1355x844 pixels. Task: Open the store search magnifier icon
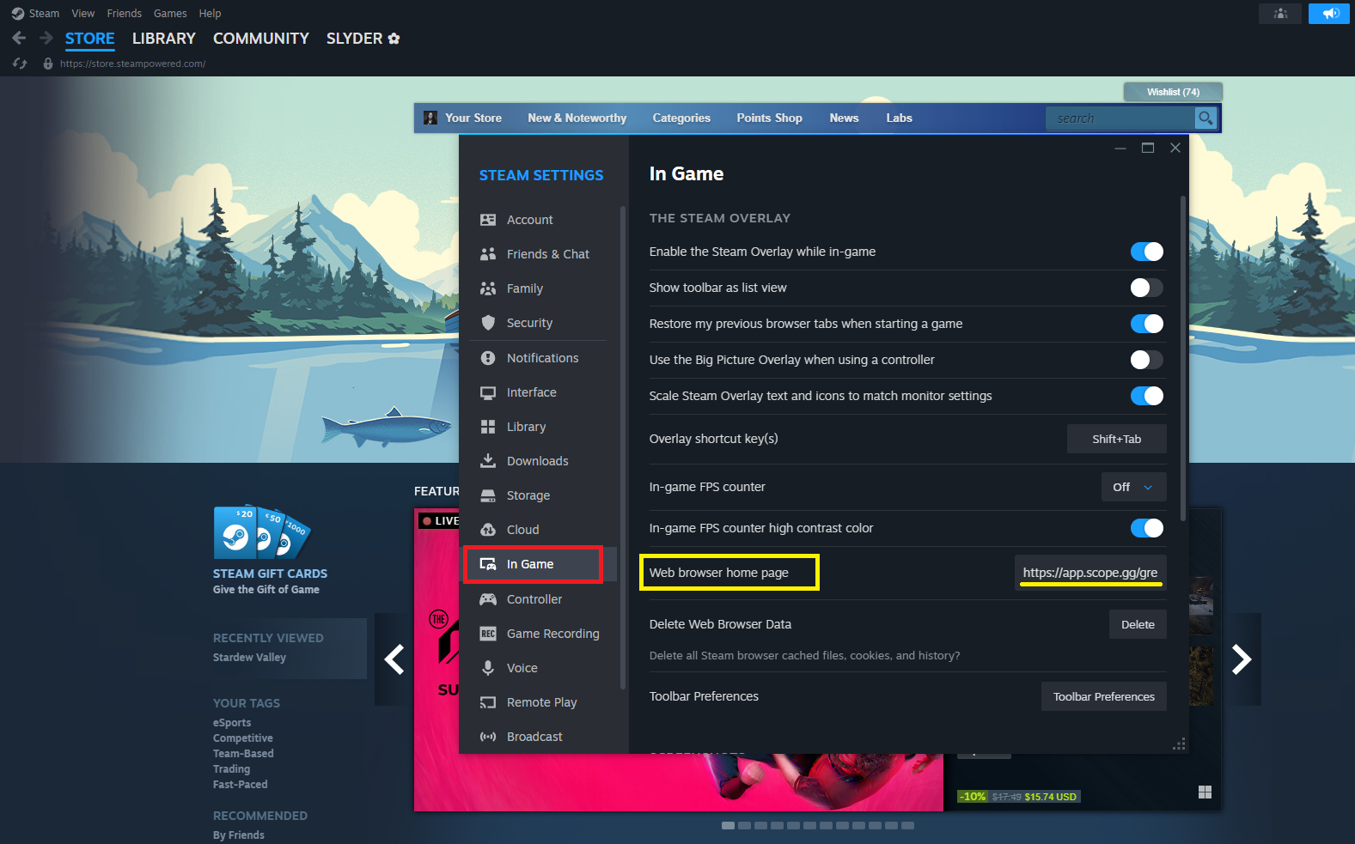(1205, 118)
